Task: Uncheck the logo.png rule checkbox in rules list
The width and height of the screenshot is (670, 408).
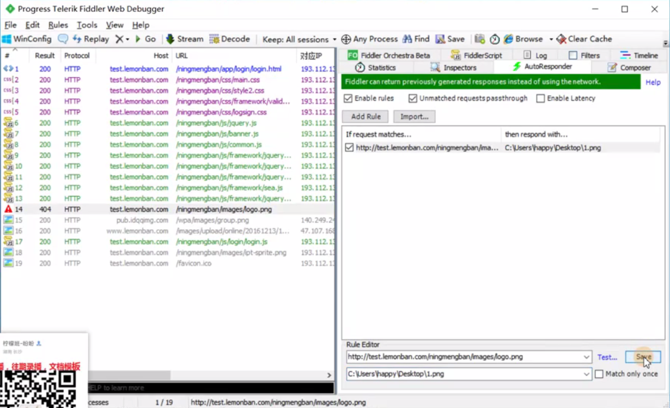Action: 349,148
